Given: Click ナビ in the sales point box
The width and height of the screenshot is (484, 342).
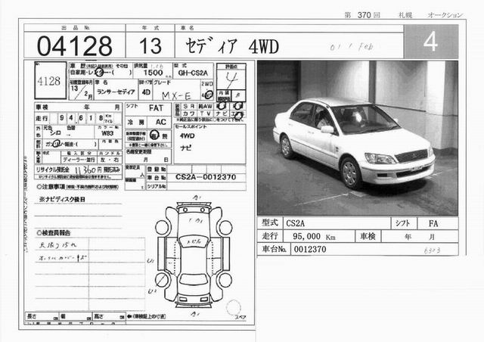Looking at the screenshot, I should tap(186, 148).
